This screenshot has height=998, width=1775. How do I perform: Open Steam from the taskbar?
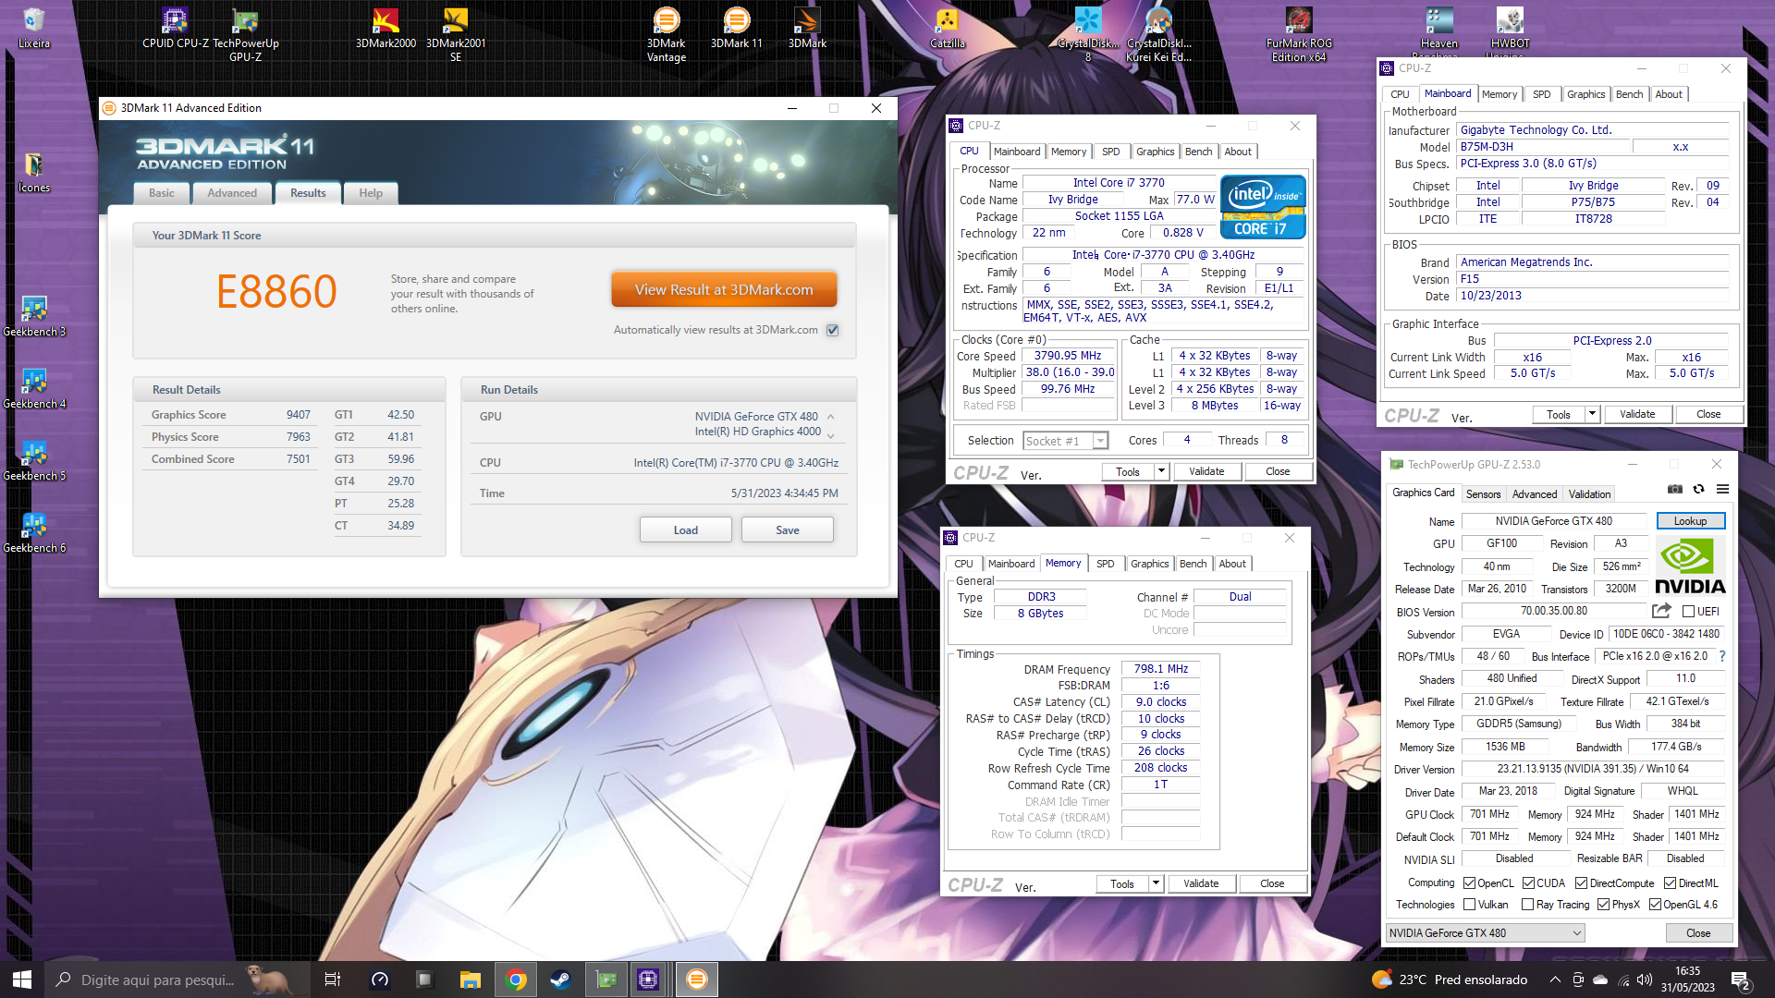[560, 980]
